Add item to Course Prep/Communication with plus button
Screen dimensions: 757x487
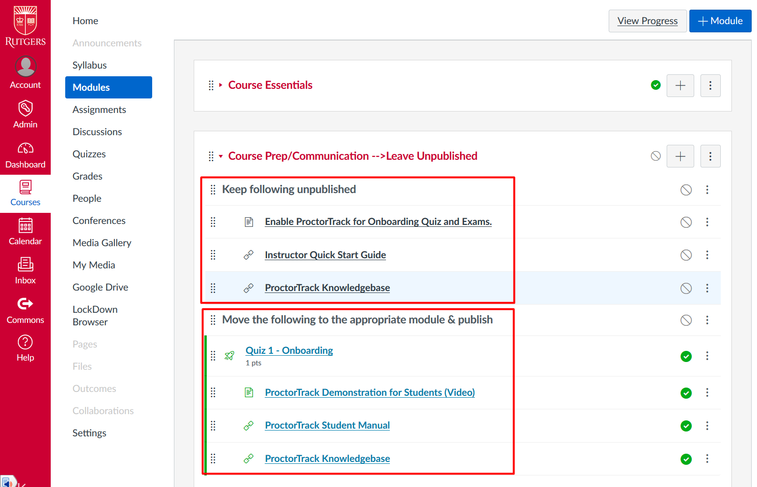[680, 156]
